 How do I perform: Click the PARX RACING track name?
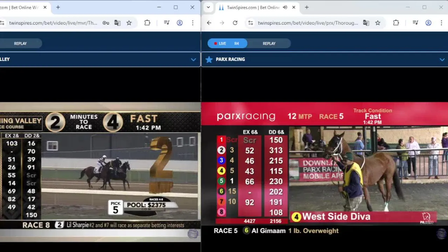coord(230,59)
